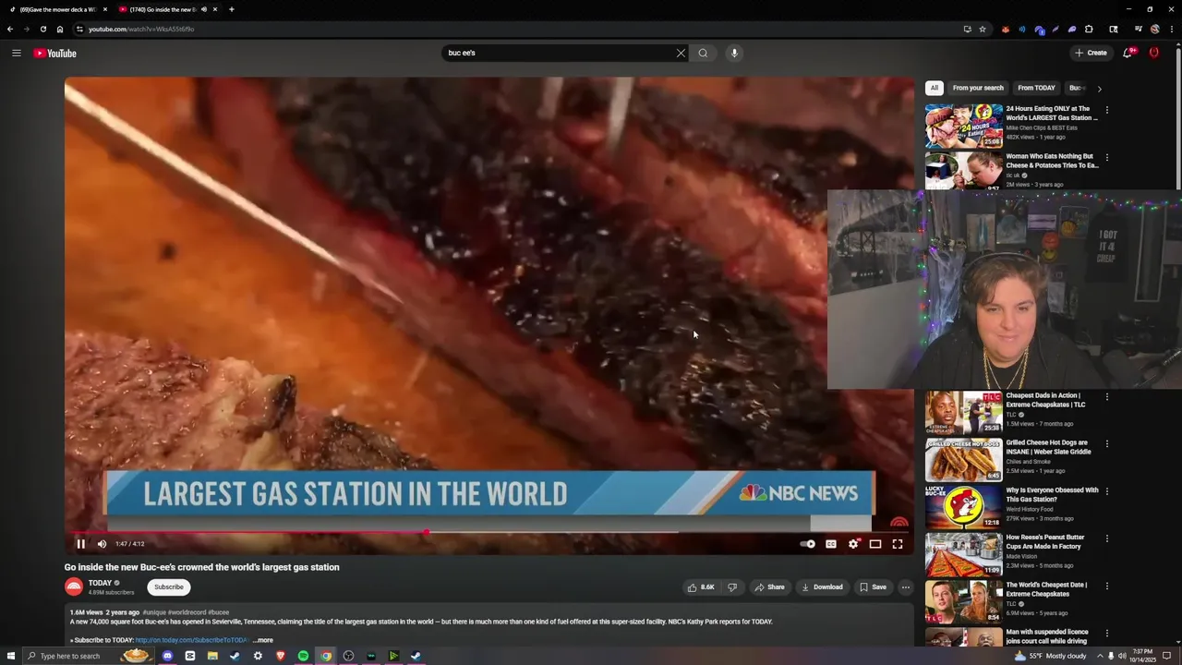Viewport: 1182px width, 665px height.
Task: Pause the video playback
Action: (x=80, y=544)
